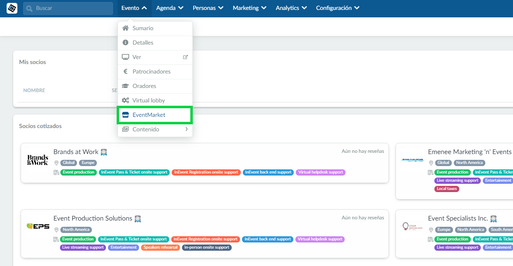Click the Global tag on Brands at Work
The image size is (513, 266).
(x=69, y=163)
